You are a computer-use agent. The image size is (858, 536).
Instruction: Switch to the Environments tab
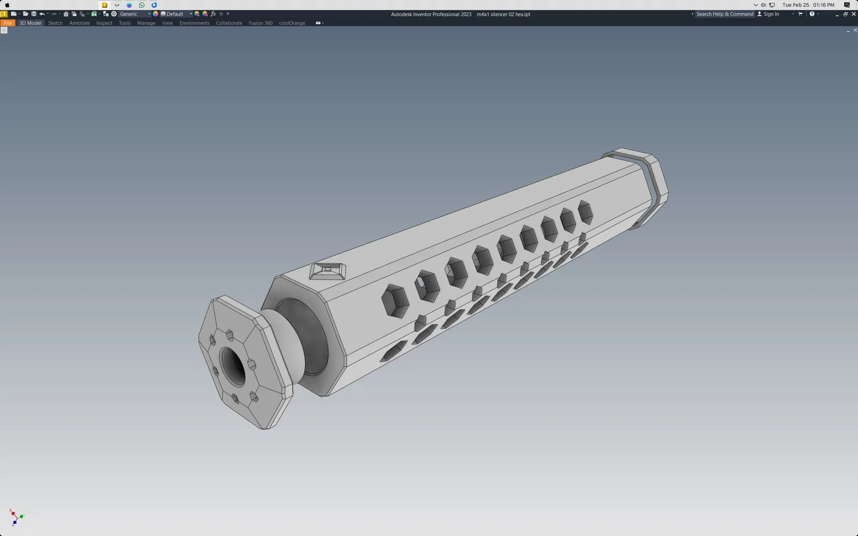pos(194,23)
